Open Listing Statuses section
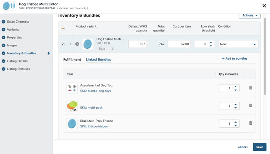 pyautogui.click(x=18, y=69)
